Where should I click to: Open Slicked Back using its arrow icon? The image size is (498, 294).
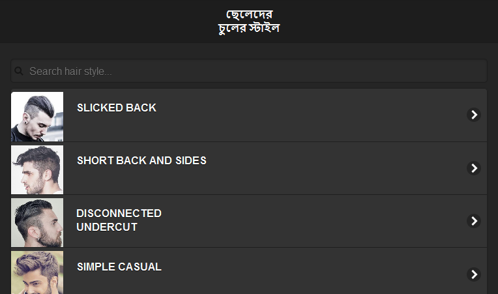(x=474, y=115)
